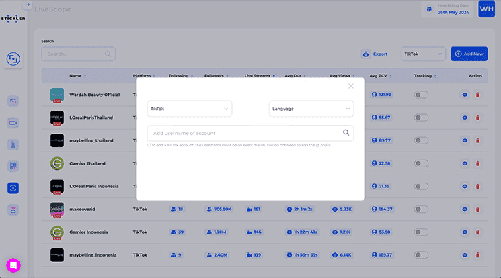
Task: Enable tracking for makeoverid
Action: (x=422, y=210)
